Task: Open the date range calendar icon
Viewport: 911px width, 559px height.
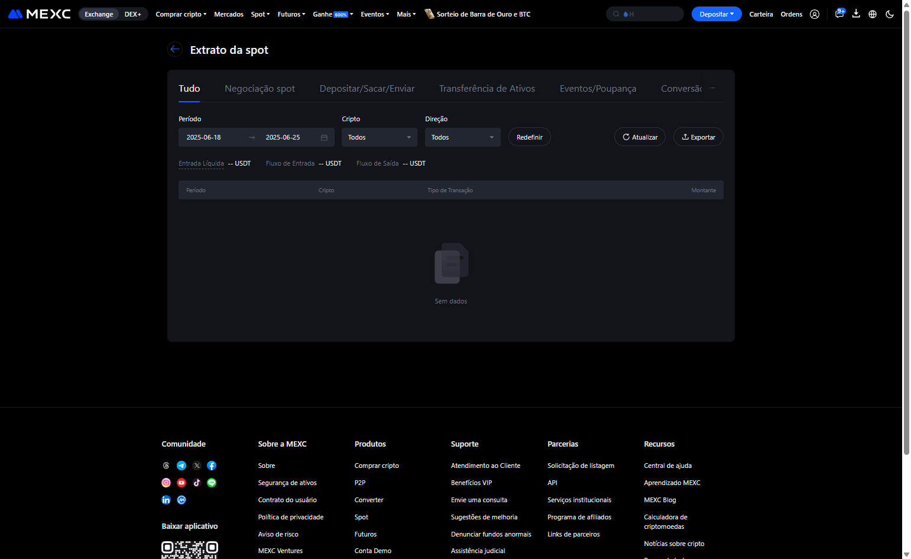Action: [324, 137]
